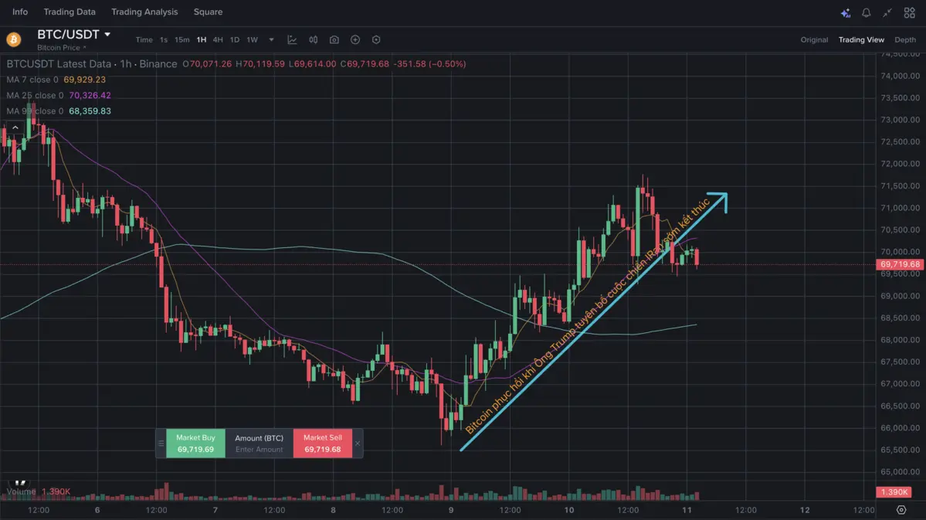Open the BTC/USDT pair dropdown
Image resolution: width=926 pixels, height=520 pixels.
(109, 34)
